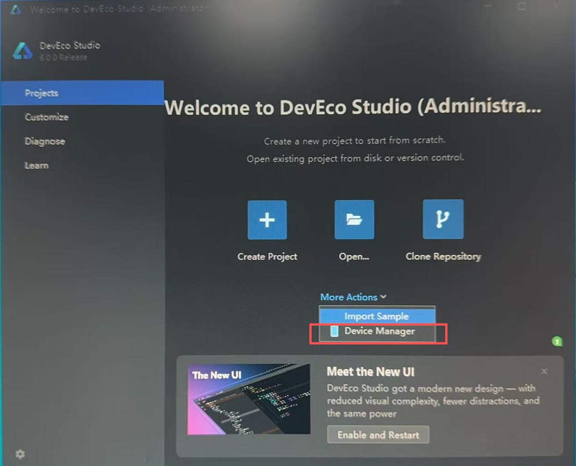
Task: Click The New UI preview thumbnail
Action: pos(249,399)
